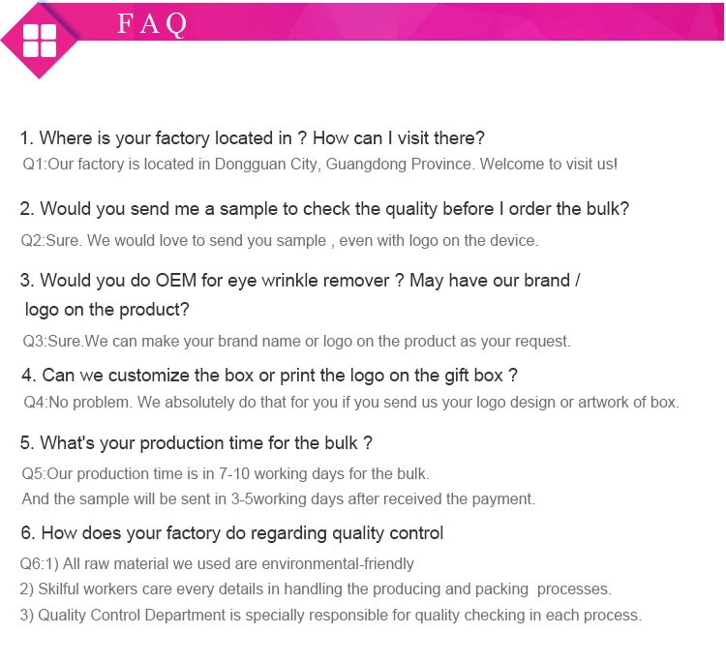Screen dimensions: 726x664
Task: Select the sample before bulk order question
Action: [324, 208]
